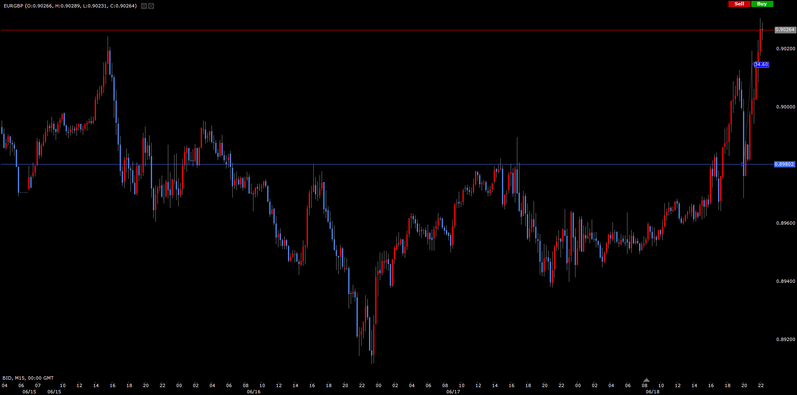Click the grey 0.90264 current price tag
The image size is (797, 395).
[785, 30]
